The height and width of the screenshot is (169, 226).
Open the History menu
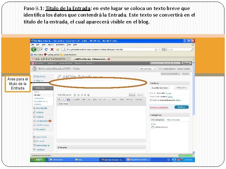pyautogui.click(x=51, y=45)
